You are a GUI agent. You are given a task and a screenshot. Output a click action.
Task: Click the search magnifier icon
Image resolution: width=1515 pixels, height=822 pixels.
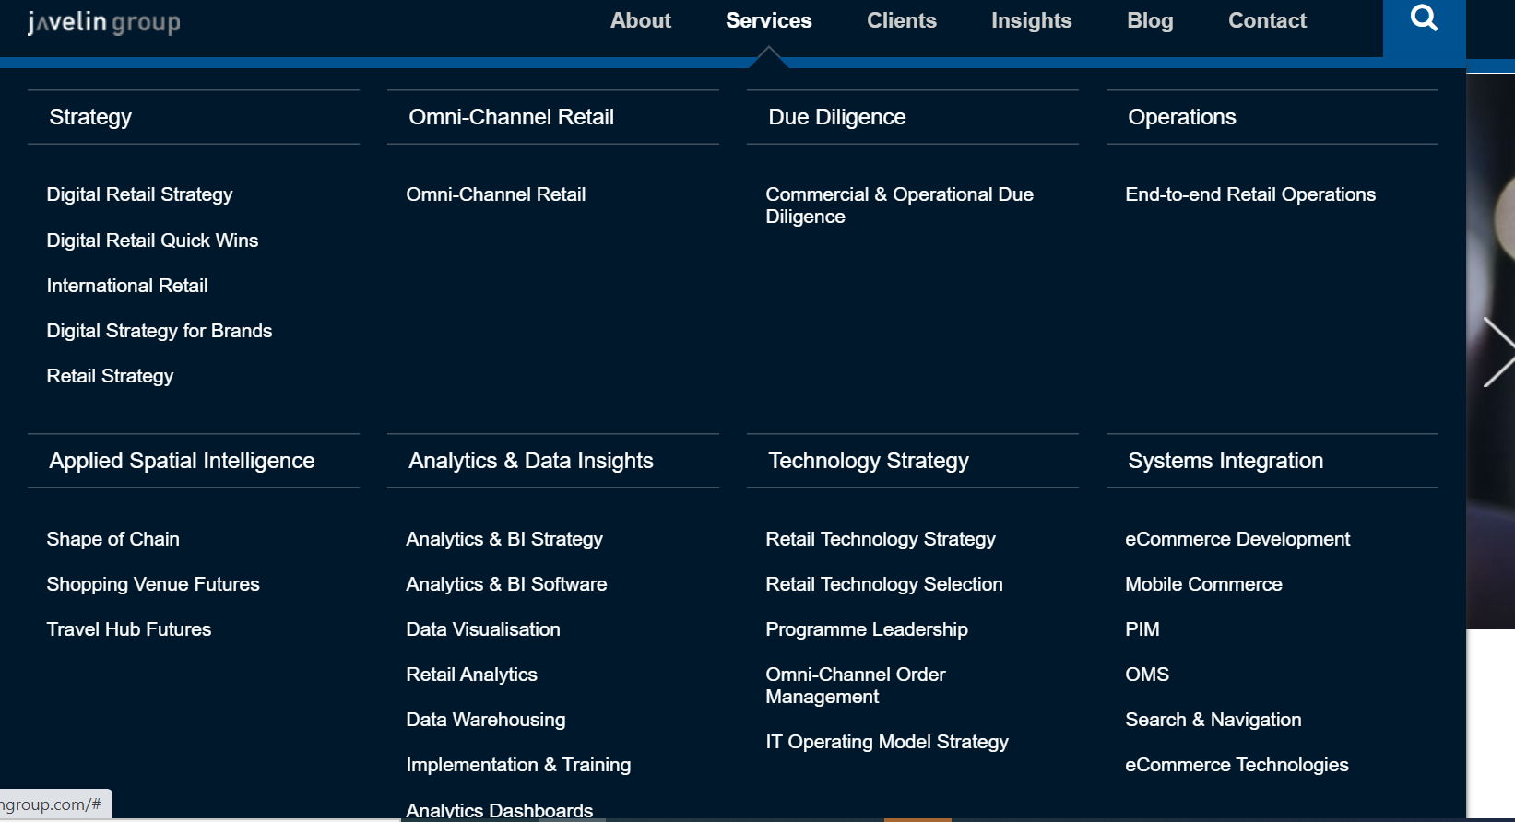coord(1424,18)
